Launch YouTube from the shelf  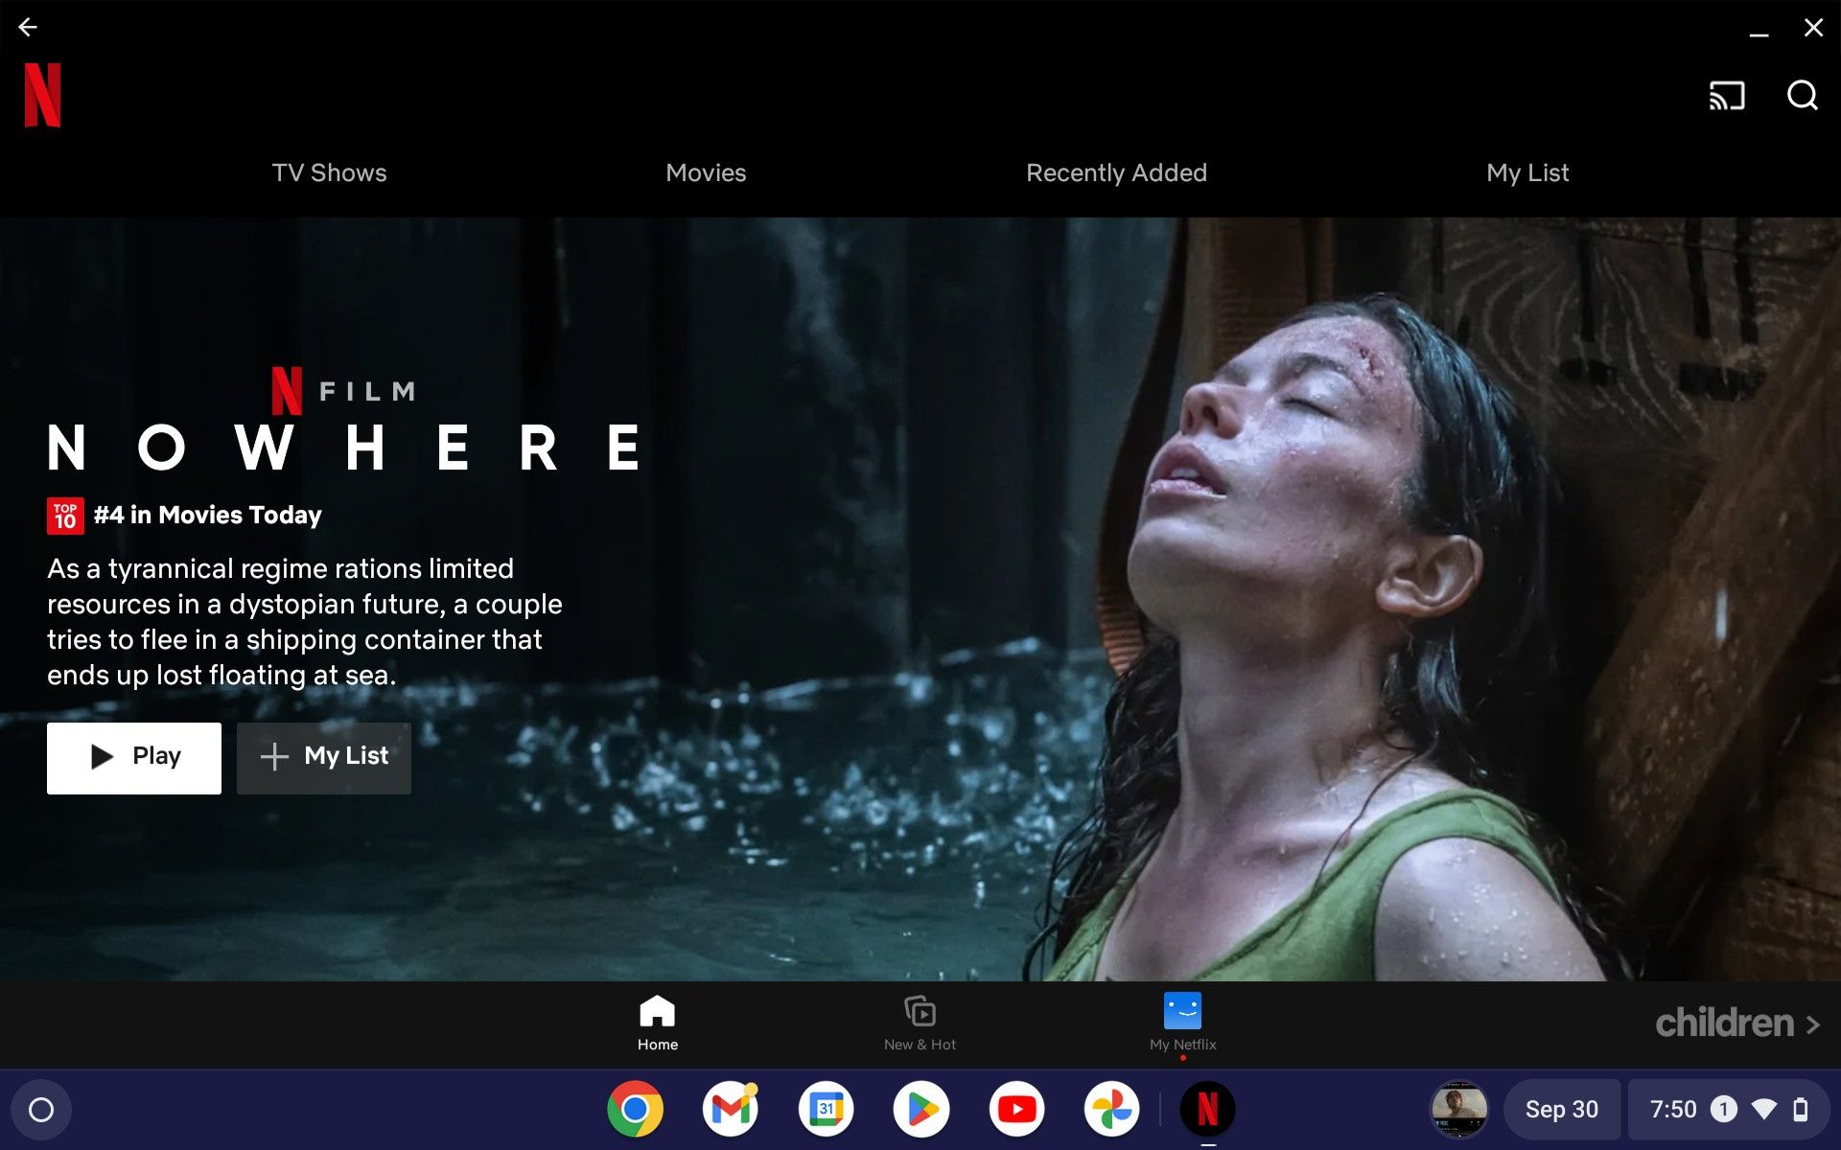(1016, 1109)
